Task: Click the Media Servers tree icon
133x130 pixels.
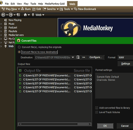Action: [x=6, y=35]
